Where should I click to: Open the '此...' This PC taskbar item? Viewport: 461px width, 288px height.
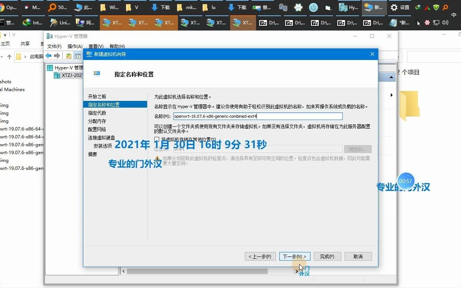(84, 7)
